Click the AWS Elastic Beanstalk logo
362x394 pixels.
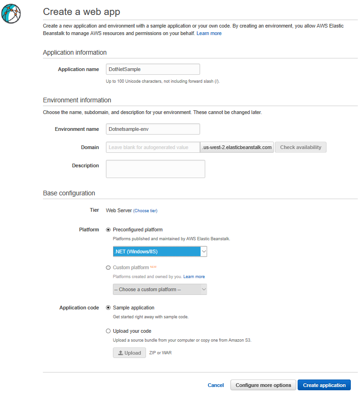coord(11,13)
